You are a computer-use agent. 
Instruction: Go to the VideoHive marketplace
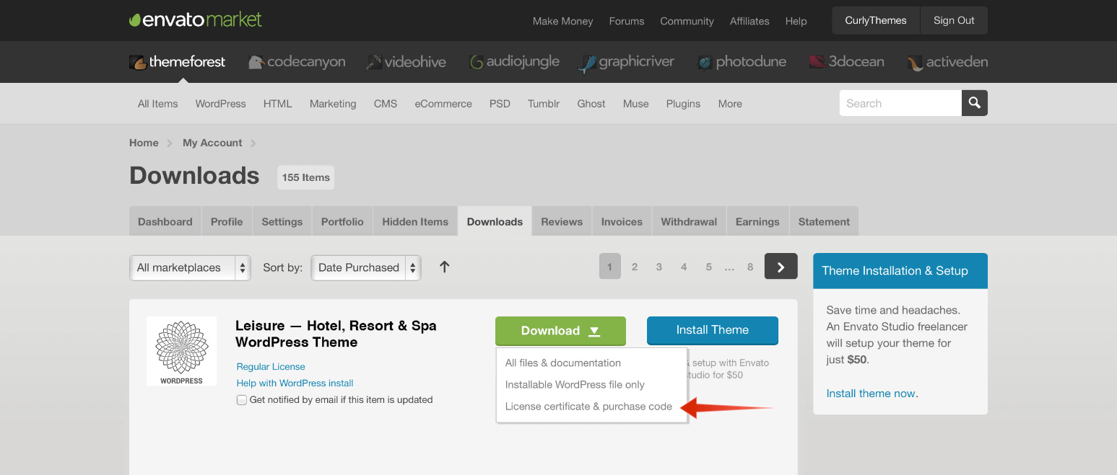(x=406, y=62)
